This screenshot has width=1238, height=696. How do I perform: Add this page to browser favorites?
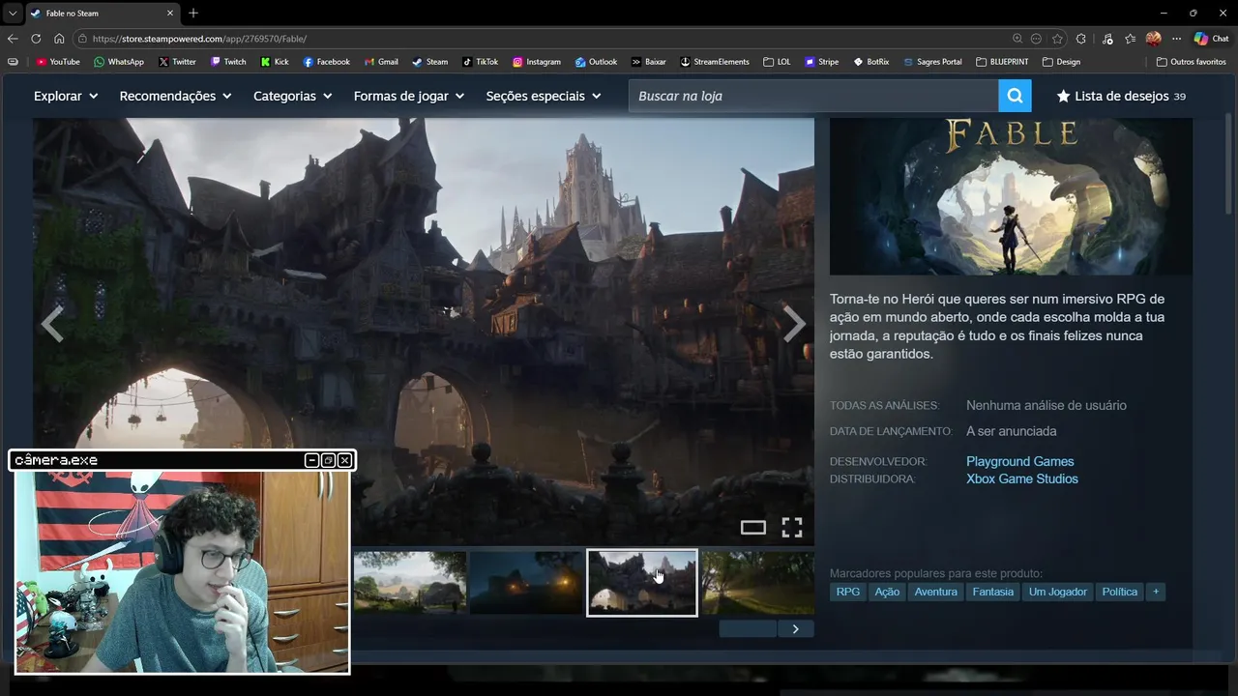[x=1057, y=39]
